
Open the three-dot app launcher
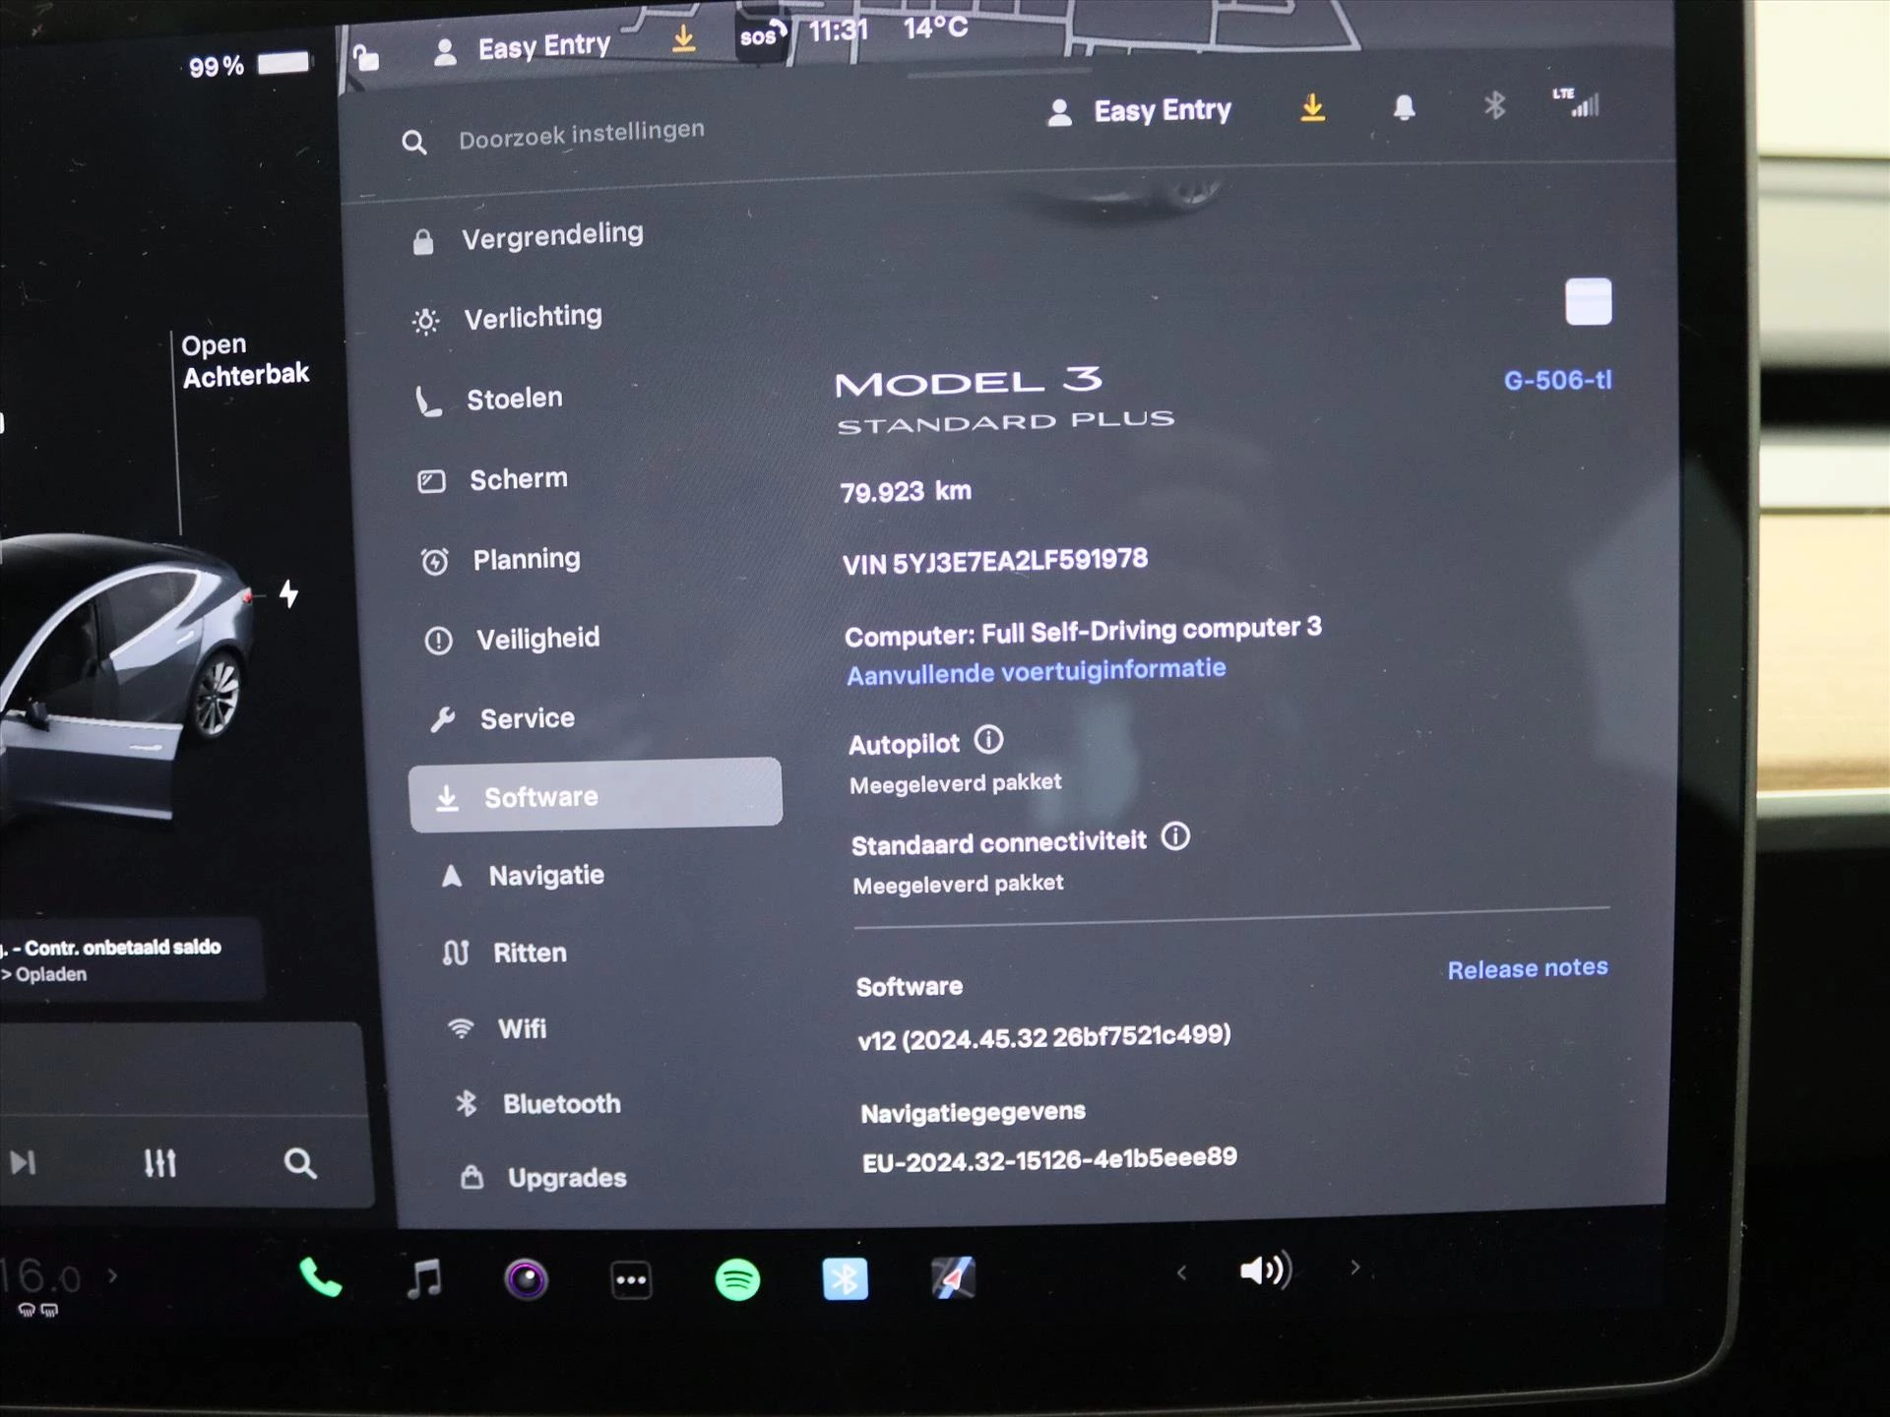(x=631, y=1280)
